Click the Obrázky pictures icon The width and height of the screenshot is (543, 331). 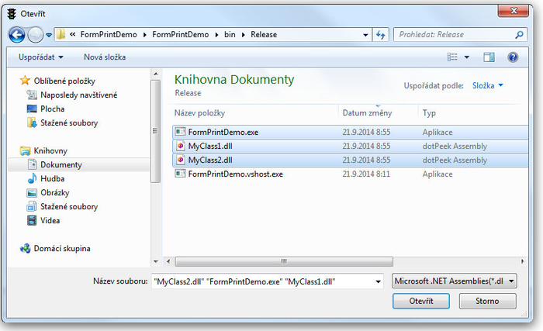32,193
